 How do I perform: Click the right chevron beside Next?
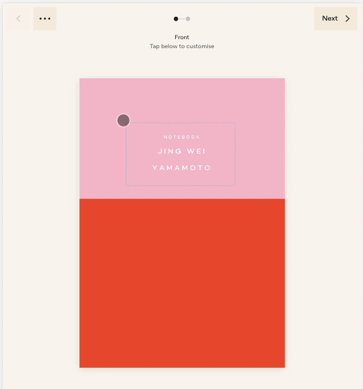(x=348, y=19)
